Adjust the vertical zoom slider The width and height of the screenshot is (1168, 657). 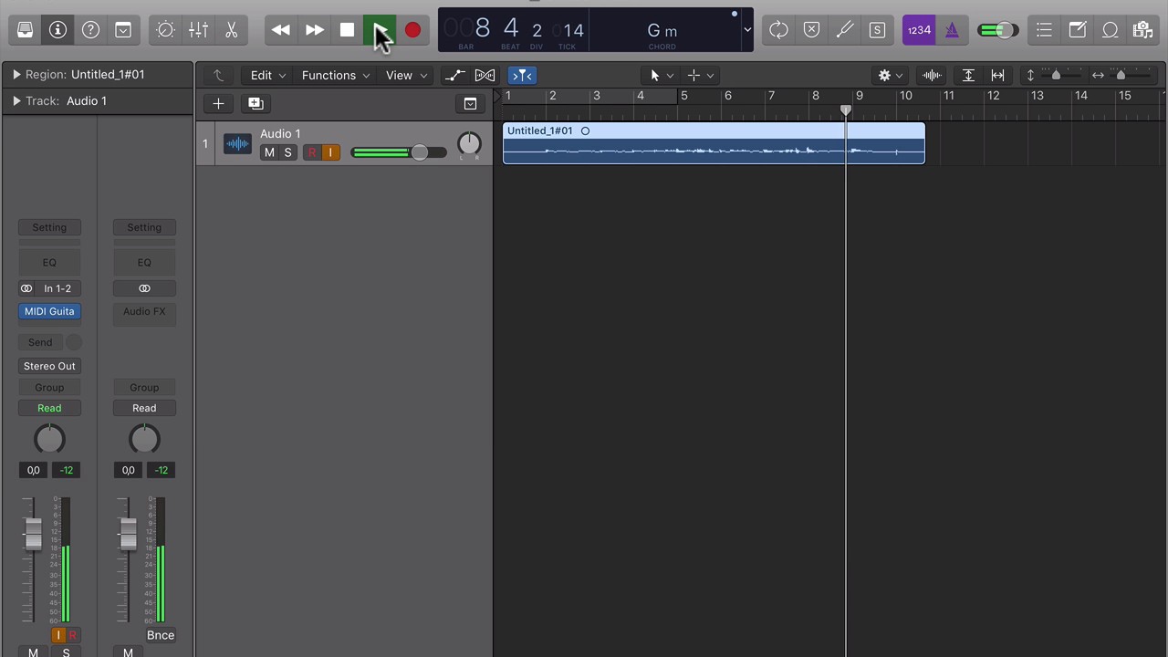pos(1056,75)
